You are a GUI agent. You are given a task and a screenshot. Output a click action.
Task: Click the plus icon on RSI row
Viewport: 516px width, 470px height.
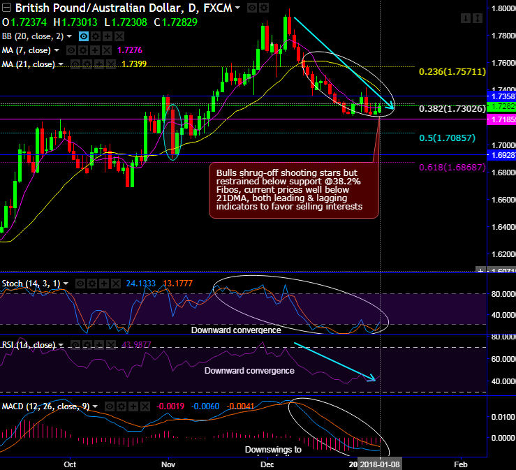point(99,345)
